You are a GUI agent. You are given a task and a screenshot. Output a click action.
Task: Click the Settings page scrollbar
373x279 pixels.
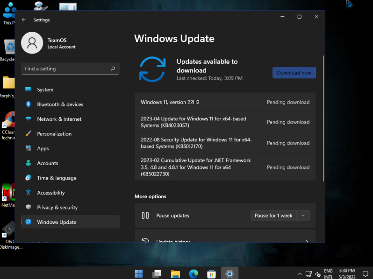tap(323, 119)
